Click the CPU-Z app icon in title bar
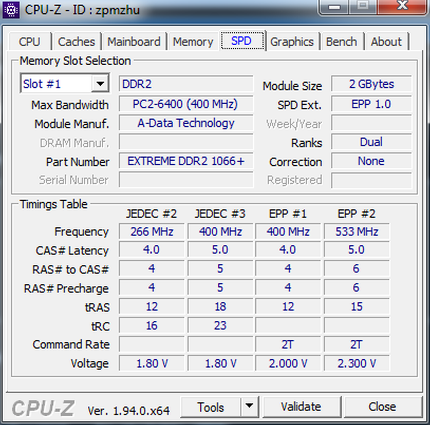Image resolution: width=430 pixels, height=425 pixels. click(x=11, y=10)
